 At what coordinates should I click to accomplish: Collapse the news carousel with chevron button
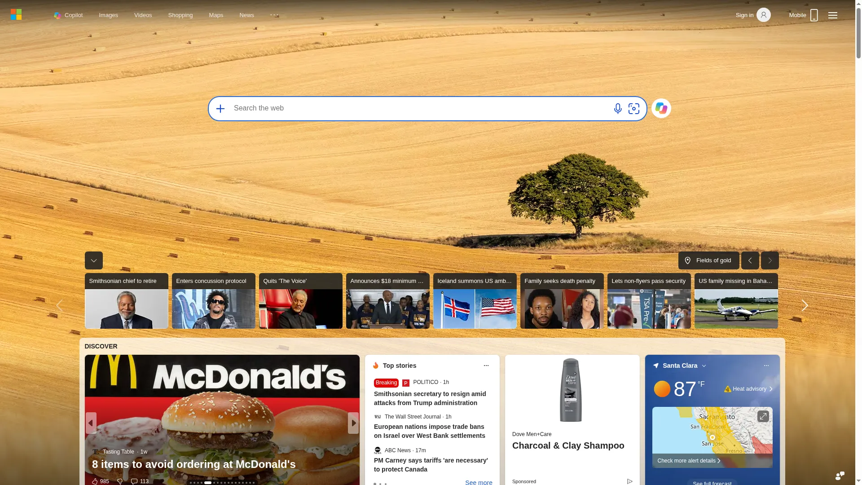[x=93, y=260]
